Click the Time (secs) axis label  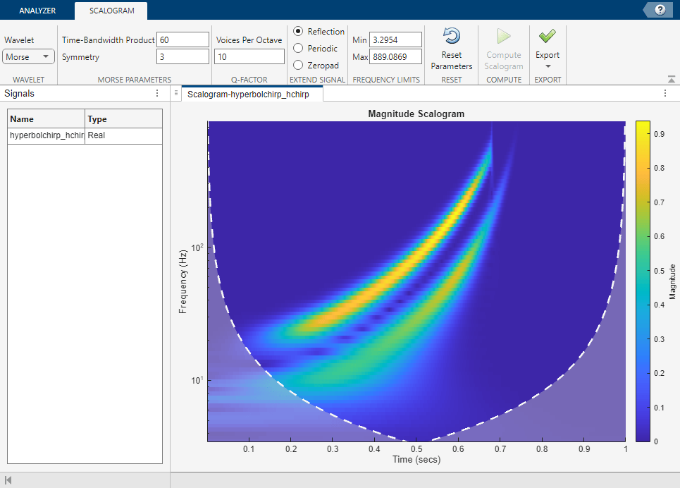click(x=416, y=459)
